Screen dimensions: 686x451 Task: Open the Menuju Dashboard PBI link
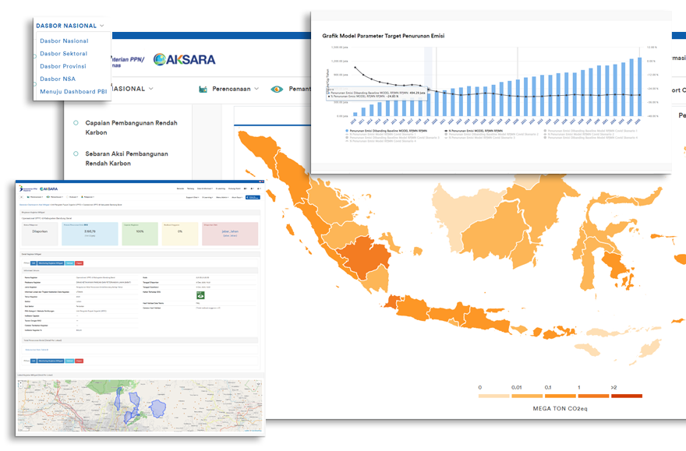point(73,91)
